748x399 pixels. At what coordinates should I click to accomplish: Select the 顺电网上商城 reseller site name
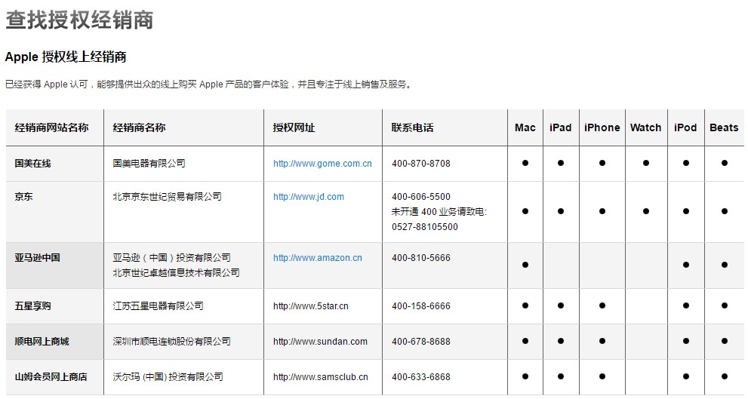[42, 342]
